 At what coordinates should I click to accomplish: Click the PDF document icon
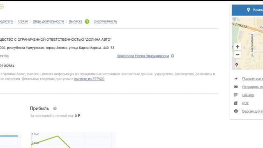pos(236,103)
